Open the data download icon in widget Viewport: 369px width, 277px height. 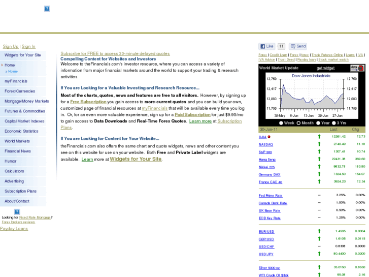point(357,68)
